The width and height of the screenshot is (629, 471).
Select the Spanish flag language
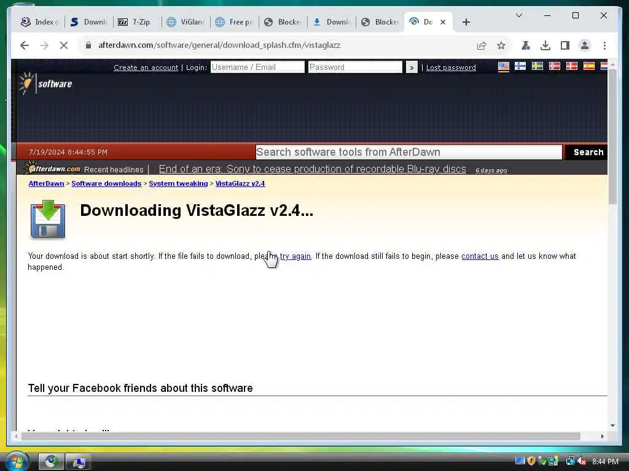tap(589, 66)
